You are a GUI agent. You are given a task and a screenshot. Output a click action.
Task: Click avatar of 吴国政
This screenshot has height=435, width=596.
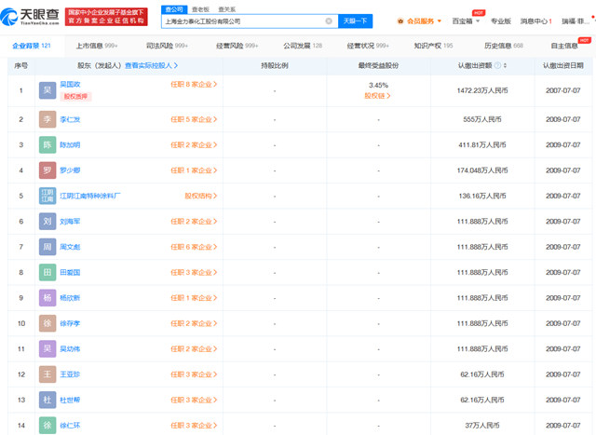(47, 90)
